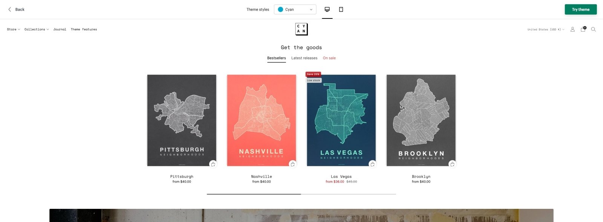
Task: Open the Journal link
Action: coord(60,29)
